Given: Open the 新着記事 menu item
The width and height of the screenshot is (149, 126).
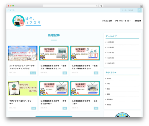Looking at the screenshot, I should pyautogui.click(x=138, y=21).
